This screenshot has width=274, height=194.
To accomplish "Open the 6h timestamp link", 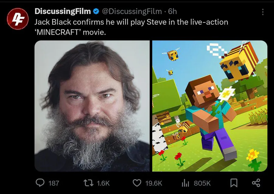I will 173,11.
